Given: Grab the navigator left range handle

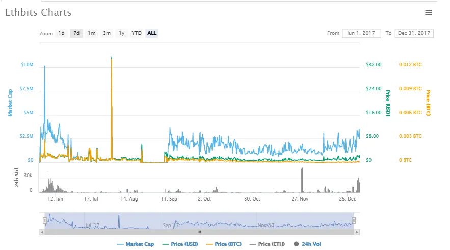Looking at the screenshot, I should click(x=45, y=221).
